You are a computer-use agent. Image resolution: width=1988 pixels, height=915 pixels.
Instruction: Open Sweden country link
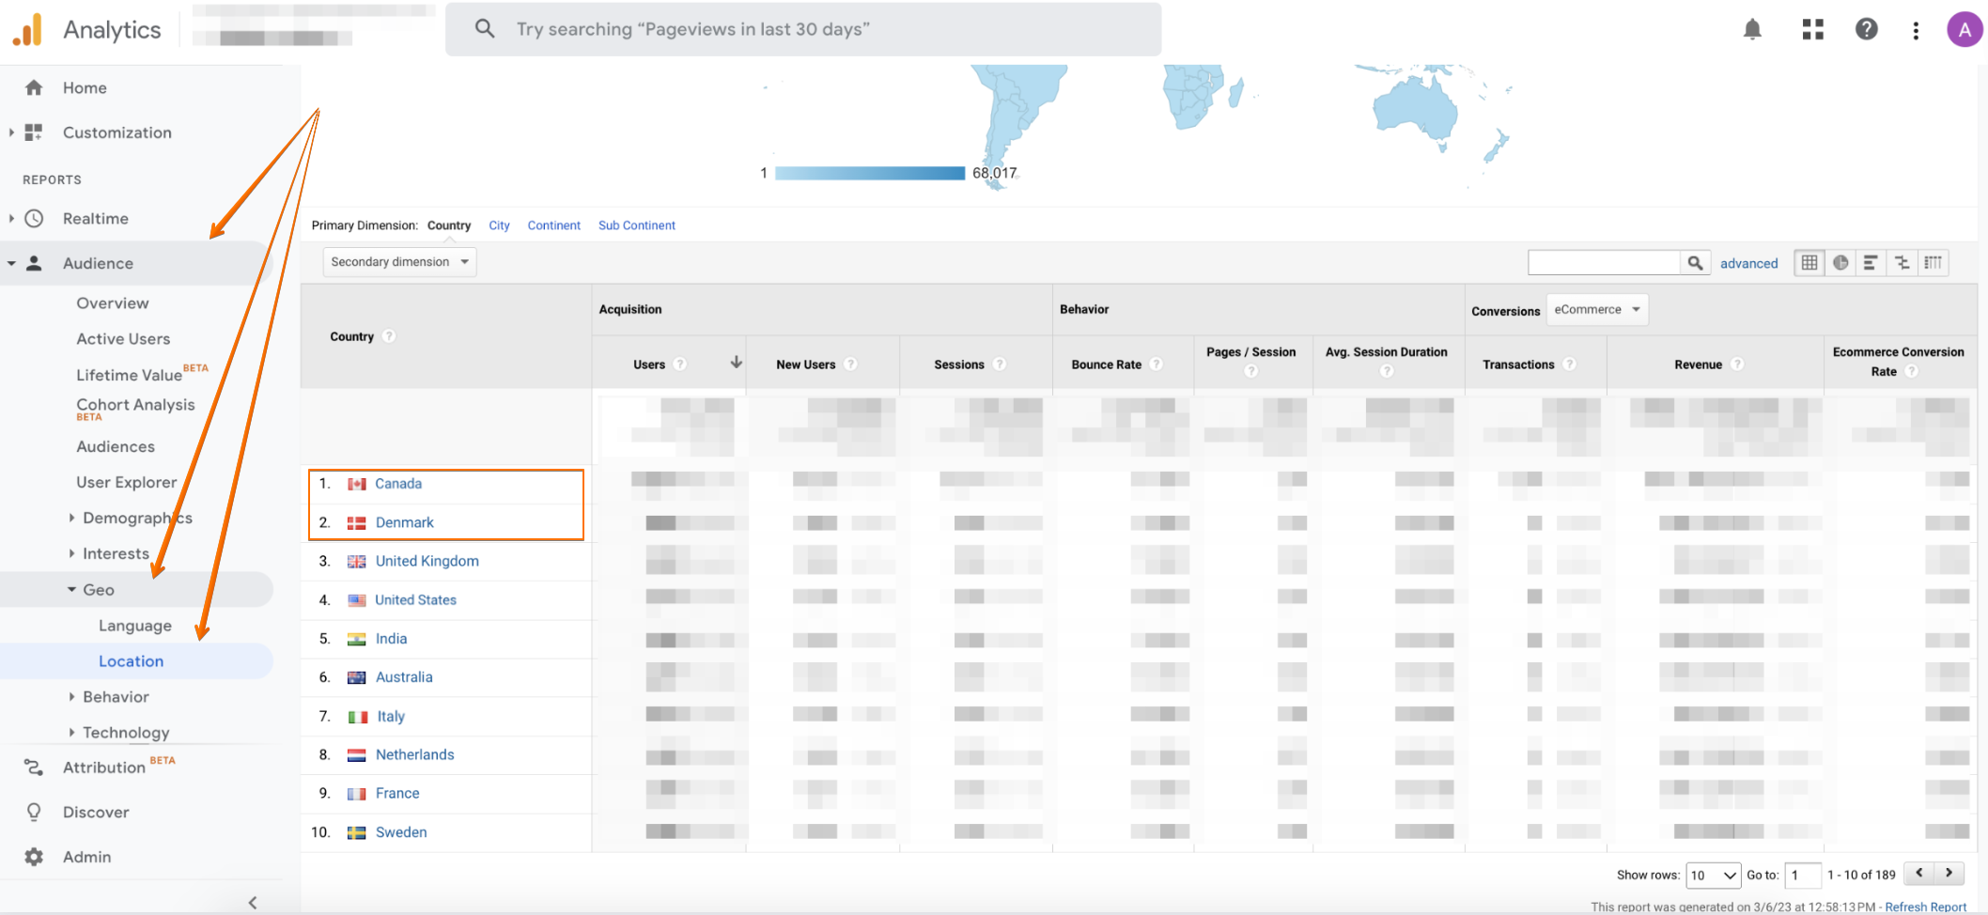click(x=401, y=832)
